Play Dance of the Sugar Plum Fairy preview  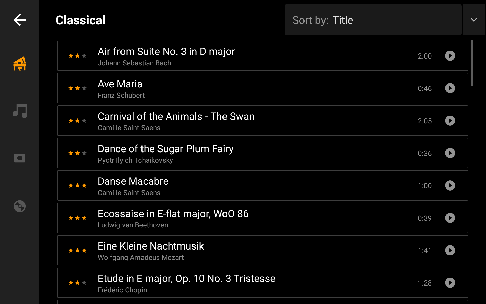click(450, 153)
